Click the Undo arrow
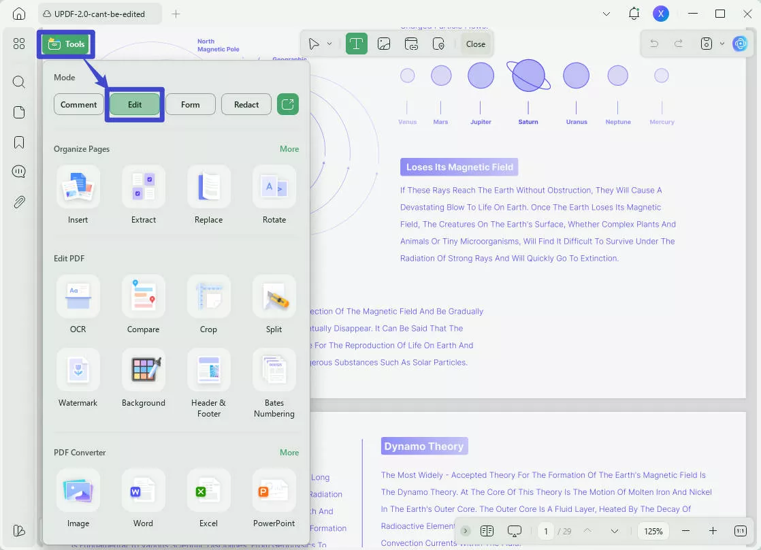 click(x=654, y=44)
